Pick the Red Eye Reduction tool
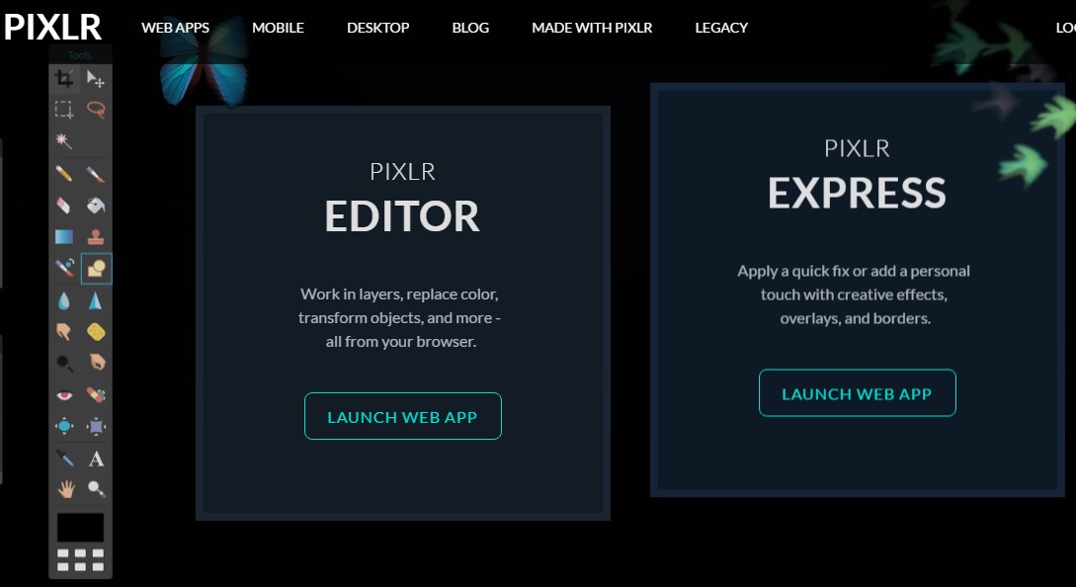The width and height of the screenshot is (1076, 587). pyautogui.click(x=64, y=394)
